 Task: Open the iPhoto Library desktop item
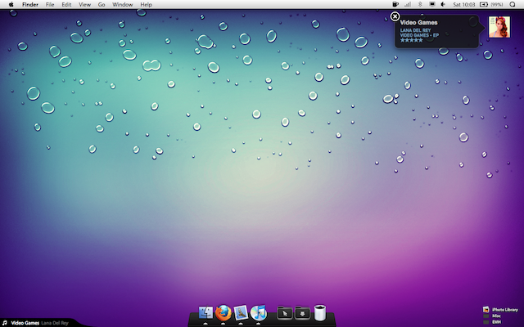pos(500,310)
